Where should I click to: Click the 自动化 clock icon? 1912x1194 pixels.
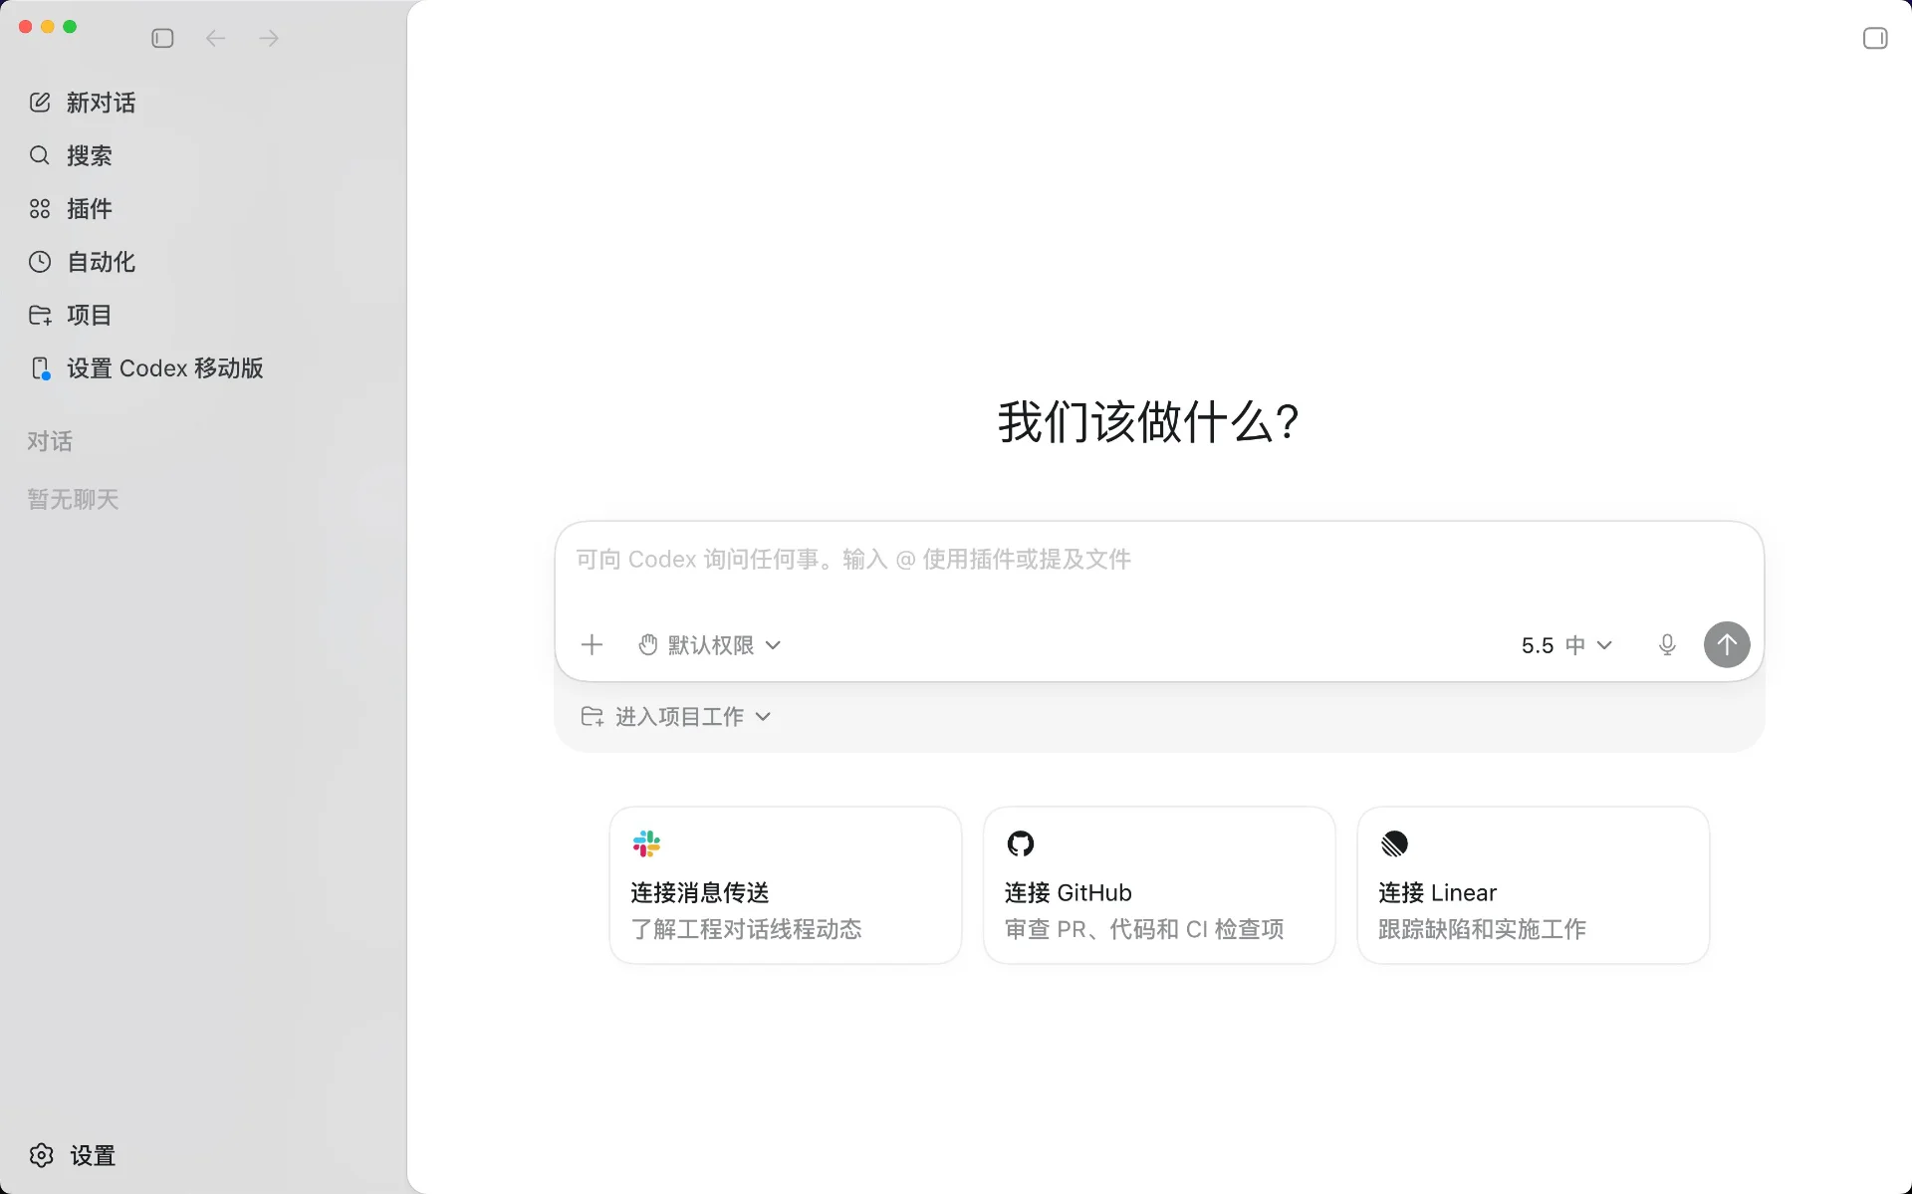click(40, 262)
